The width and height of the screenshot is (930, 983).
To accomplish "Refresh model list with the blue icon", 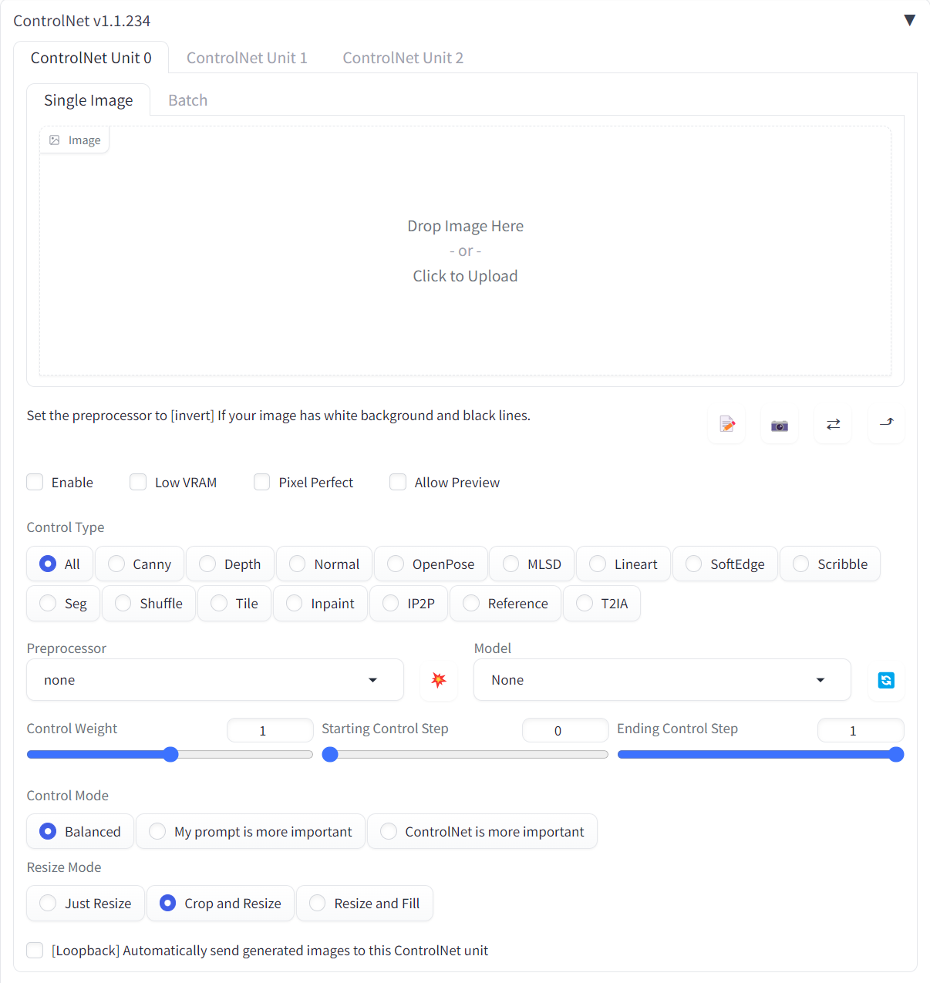I will tap(886, 680).
